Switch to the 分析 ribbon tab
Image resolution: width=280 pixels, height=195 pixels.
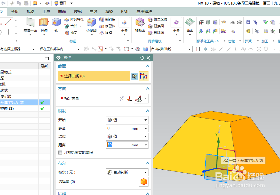tap(15, 11)
